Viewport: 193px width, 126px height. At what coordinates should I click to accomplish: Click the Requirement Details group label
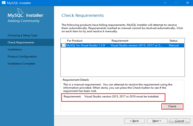[x=76, y=80]
